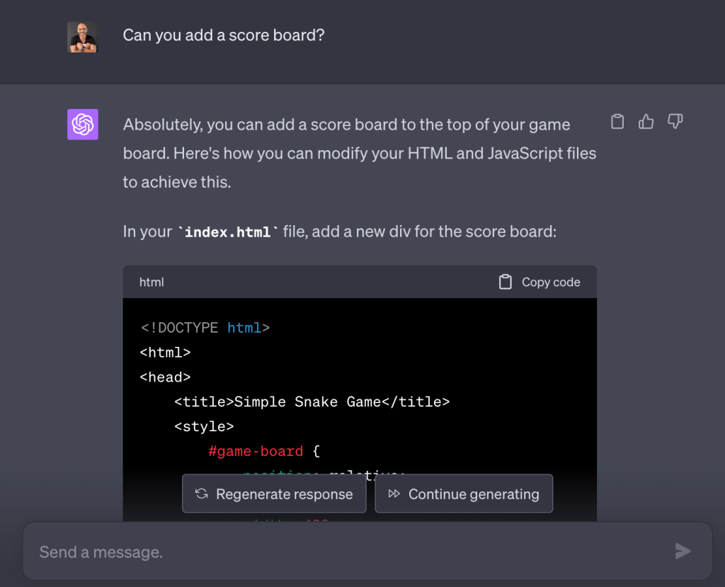Click the DOCTYPE html line in code
Screen dimensions: 725x587
click(205, 328)
